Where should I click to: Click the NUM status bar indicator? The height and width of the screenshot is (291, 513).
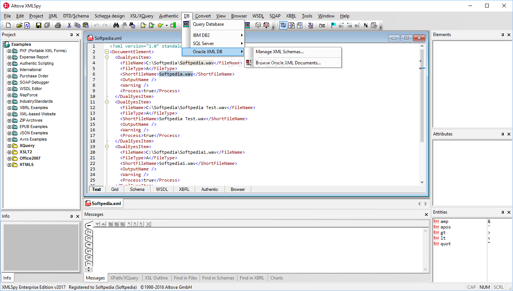click(x=485, y=287)
